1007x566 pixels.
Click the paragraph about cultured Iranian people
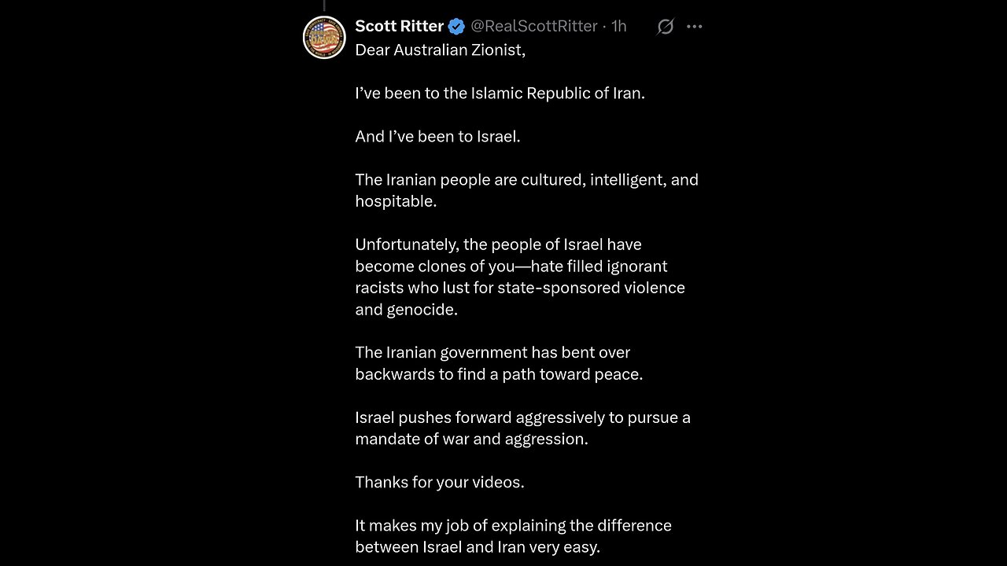[x=526, y=190]
